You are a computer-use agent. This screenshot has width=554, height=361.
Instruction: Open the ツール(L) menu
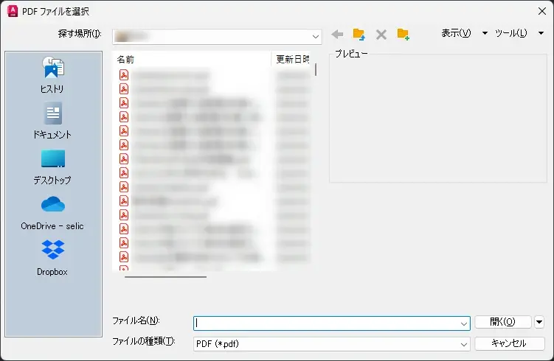(x=510, y=33)
